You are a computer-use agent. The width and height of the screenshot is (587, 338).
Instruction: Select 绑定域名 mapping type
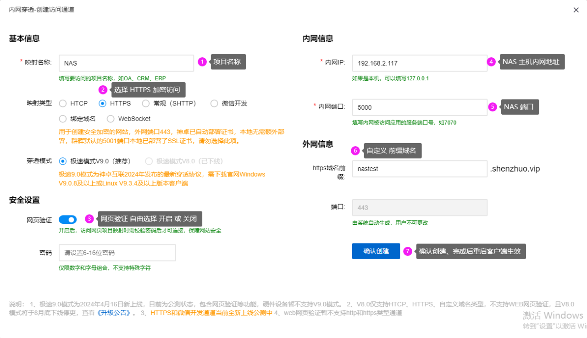[x=63, y=119]
